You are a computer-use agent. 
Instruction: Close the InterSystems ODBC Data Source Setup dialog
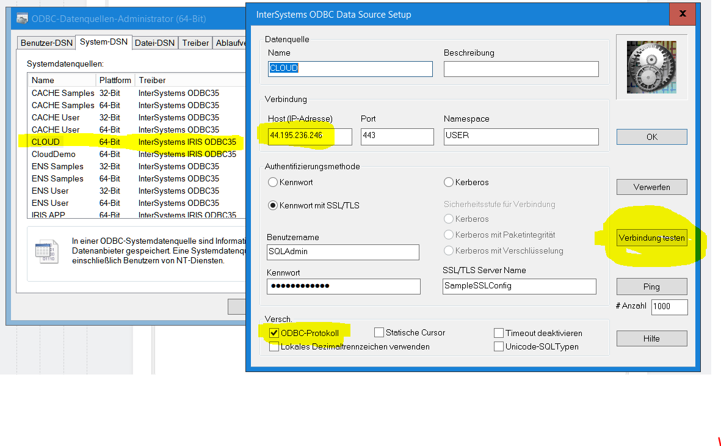(x=683, y=14)
